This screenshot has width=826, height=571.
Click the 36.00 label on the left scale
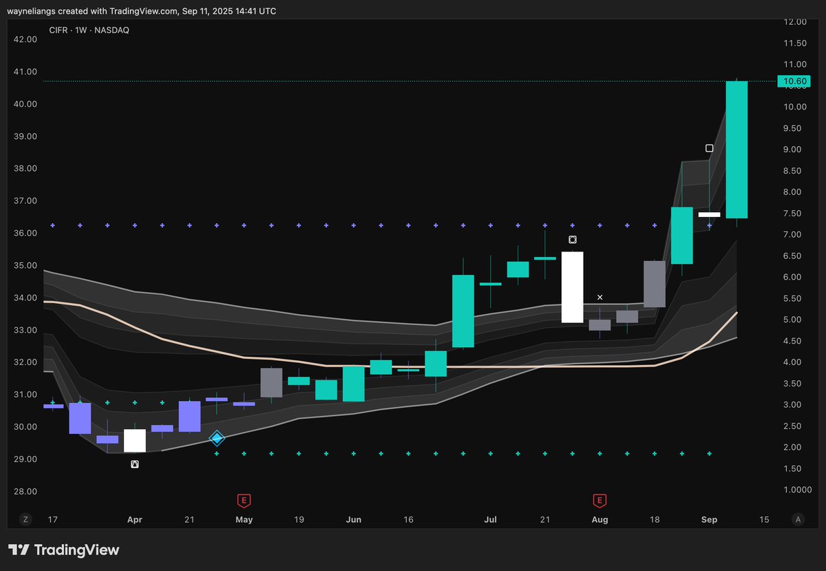point(25,233)
